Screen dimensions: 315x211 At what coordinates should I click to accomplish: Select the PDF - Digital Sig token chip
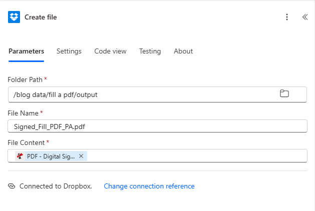(50, 156)
